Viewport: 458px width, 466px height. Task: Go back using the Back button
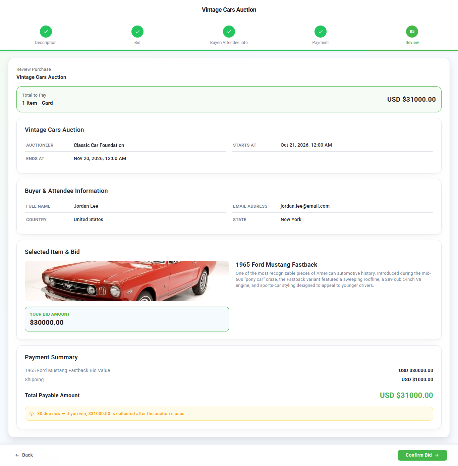24,455
